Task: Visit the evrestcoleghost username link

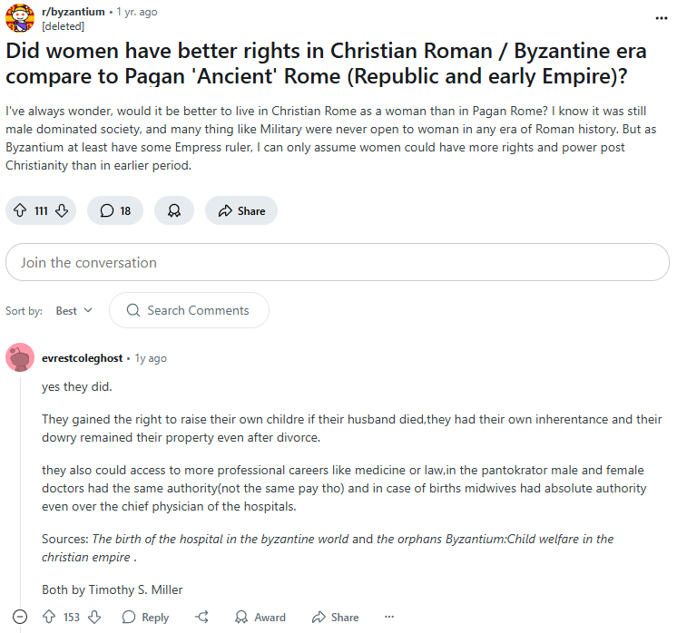Action: pos(82,358)
